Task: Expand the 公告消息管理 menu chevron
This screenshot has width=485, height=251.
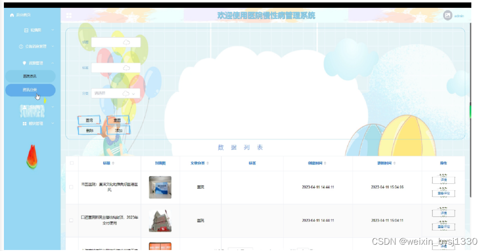Action: pyautogui.click(x=53, y=47)
